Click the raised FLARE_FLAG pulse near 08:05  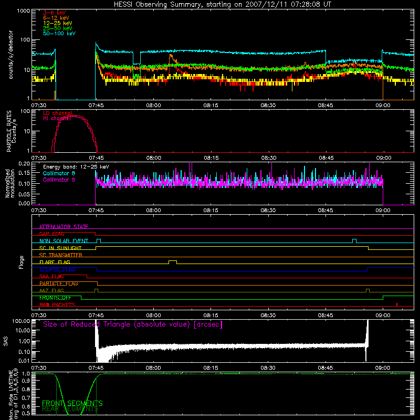(173, 261)
